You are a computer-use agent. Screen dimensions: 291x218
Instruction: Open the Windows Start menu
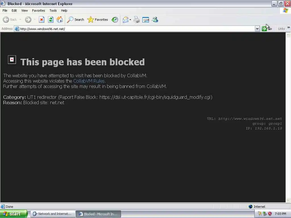pyautogui.click(x=14, y=214)
